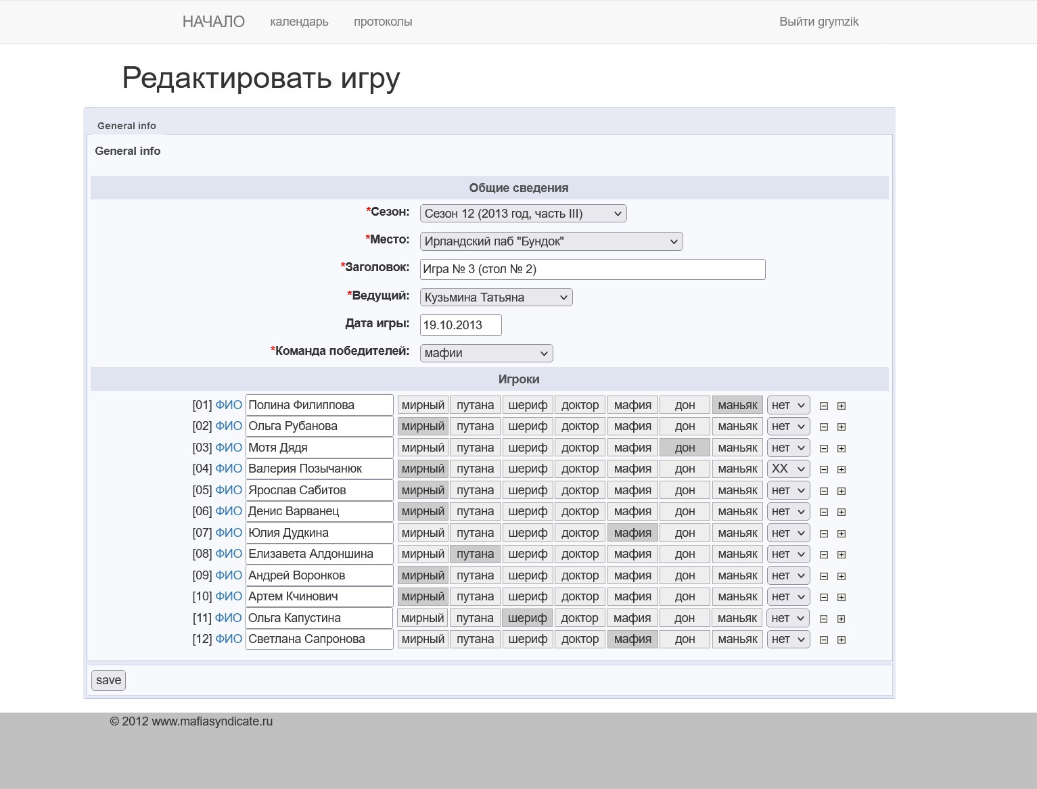Open the нет dropdown for Полина Филиппова
This screenshot has height=789, width=1037.
(x=788, y=405)
